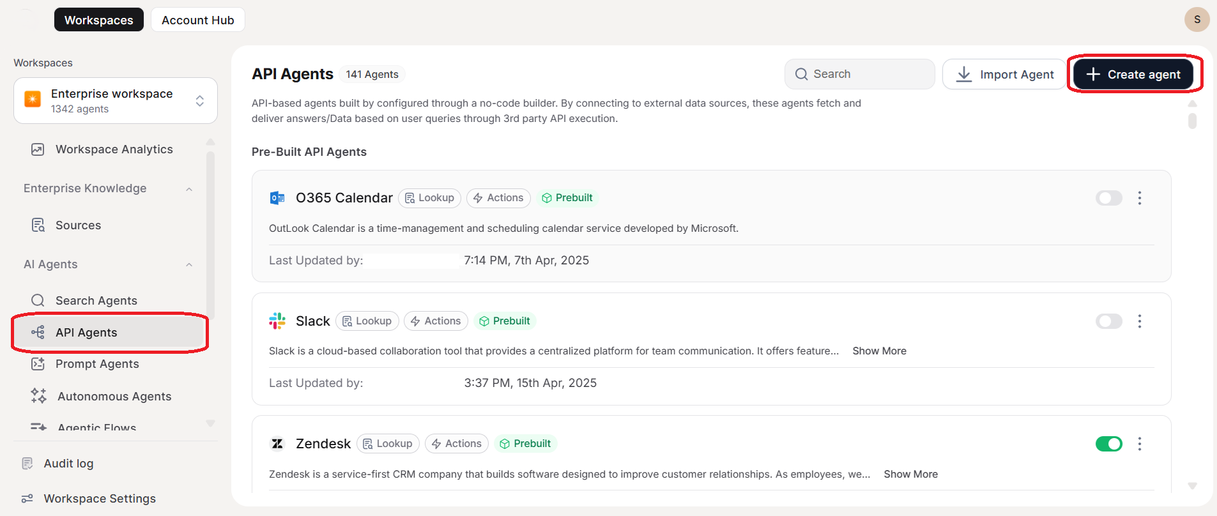Collapse the Enterprise Knowledge section
The width and height of the screenshot is (1217, 516).
(x=189, y=189)
